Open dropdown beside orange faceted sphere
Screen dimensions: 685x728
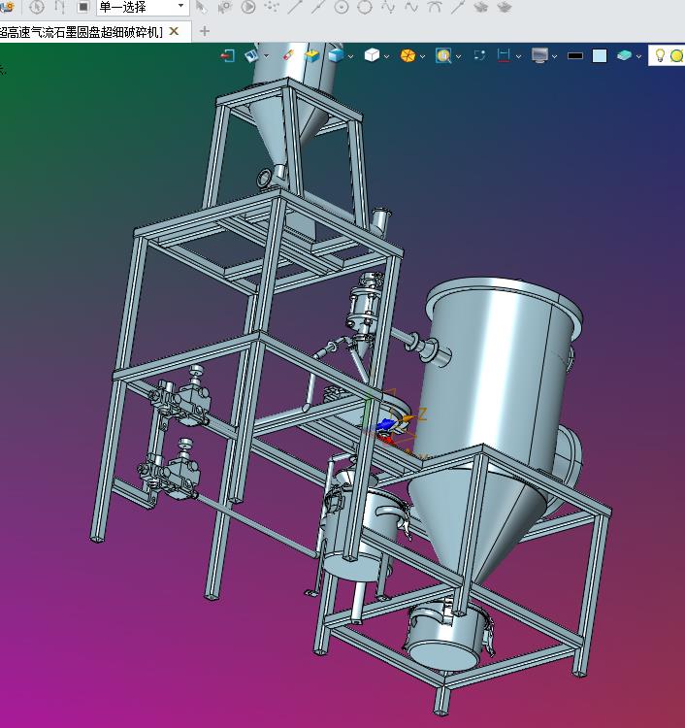click(422, 56)
